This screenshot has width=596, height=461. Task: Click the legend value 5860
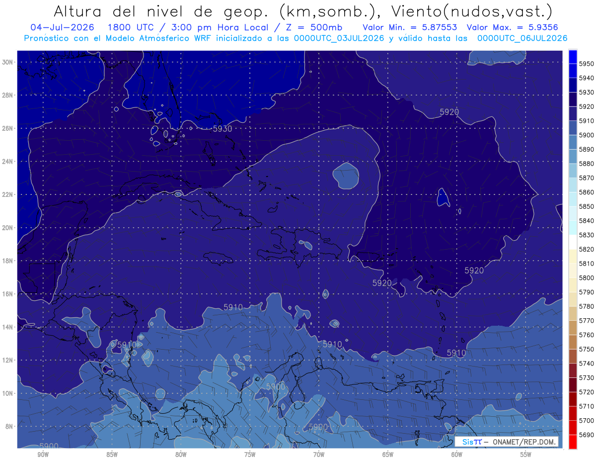coord(587,192)
